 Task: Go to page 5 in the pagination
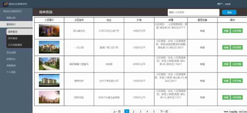point(154,111)
